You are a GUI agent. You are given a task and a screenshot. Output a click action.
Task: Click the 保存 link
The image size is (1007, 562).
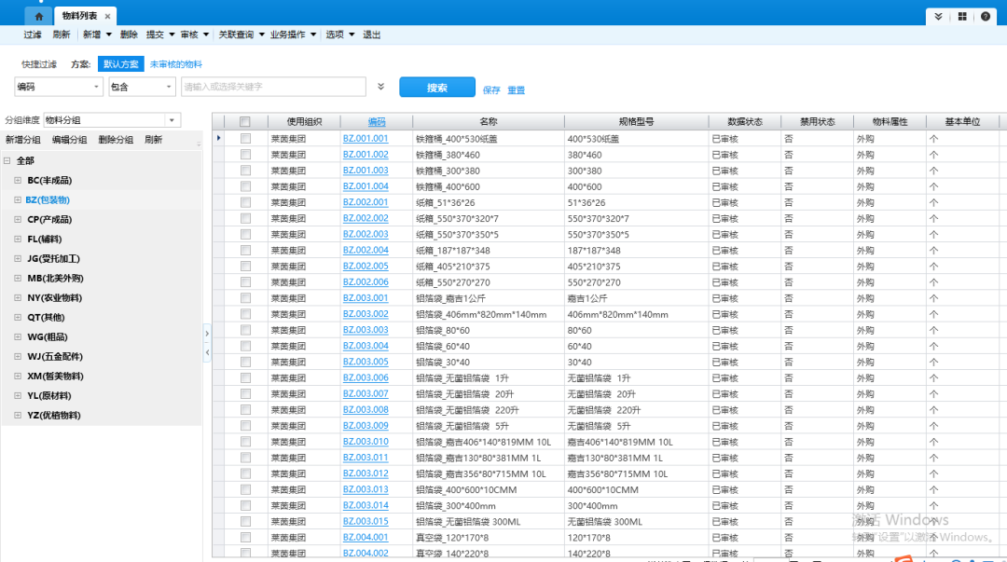point(491,89)
